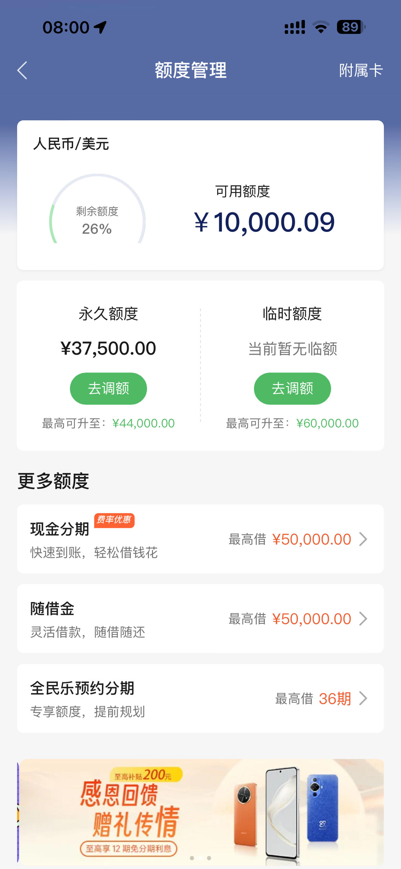Select the 全民乐预约分期 entry title
The width and height of the screenshot is (401, 869).
click(x=82, y=688)
